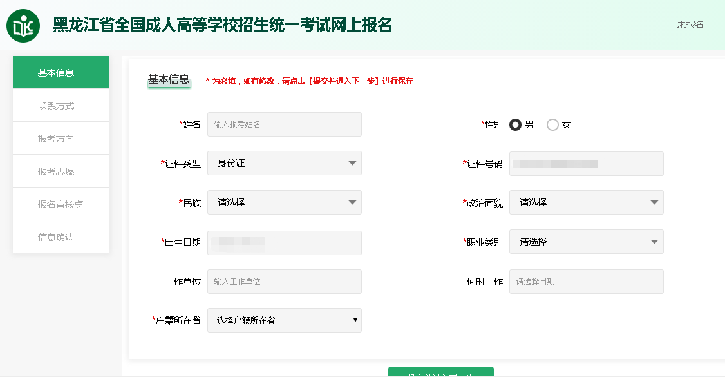Click the 姓名 input field
Viewport: 725px width, 377px height.
click(284, 124)
